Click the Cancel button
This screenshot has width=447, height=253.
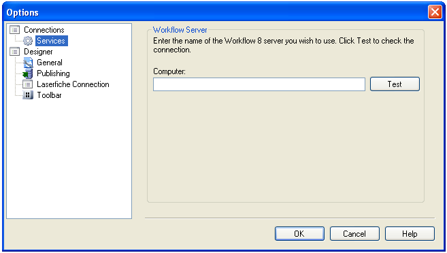(354, 234)
